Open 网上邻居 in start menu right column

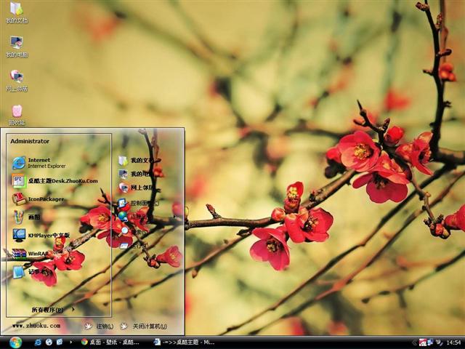[x=136, y=188]
